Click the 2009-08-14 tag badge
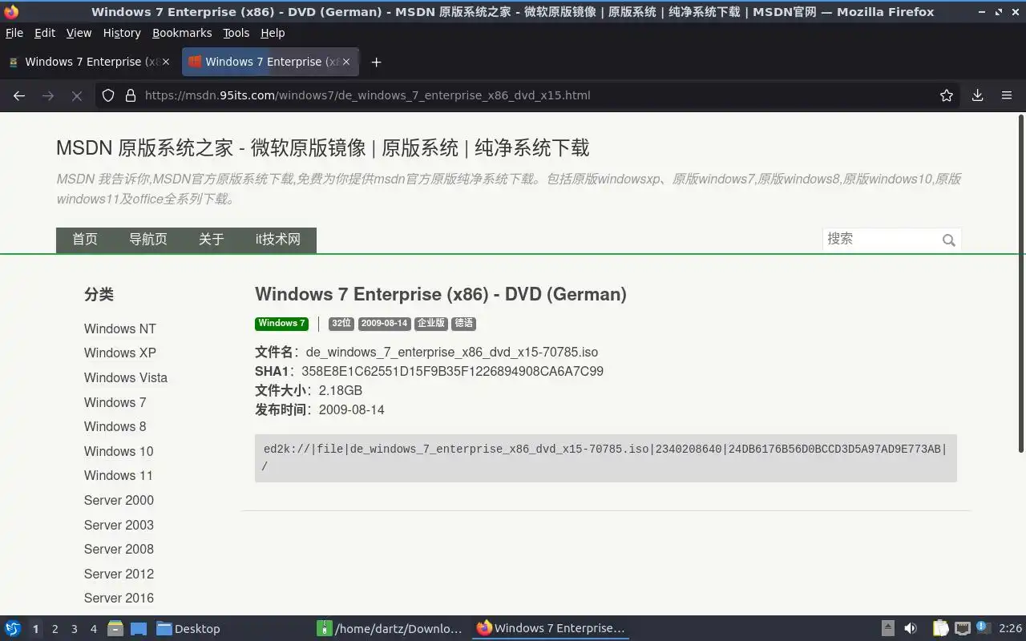This screenshot has height=641, width=1026. [384, 324]
